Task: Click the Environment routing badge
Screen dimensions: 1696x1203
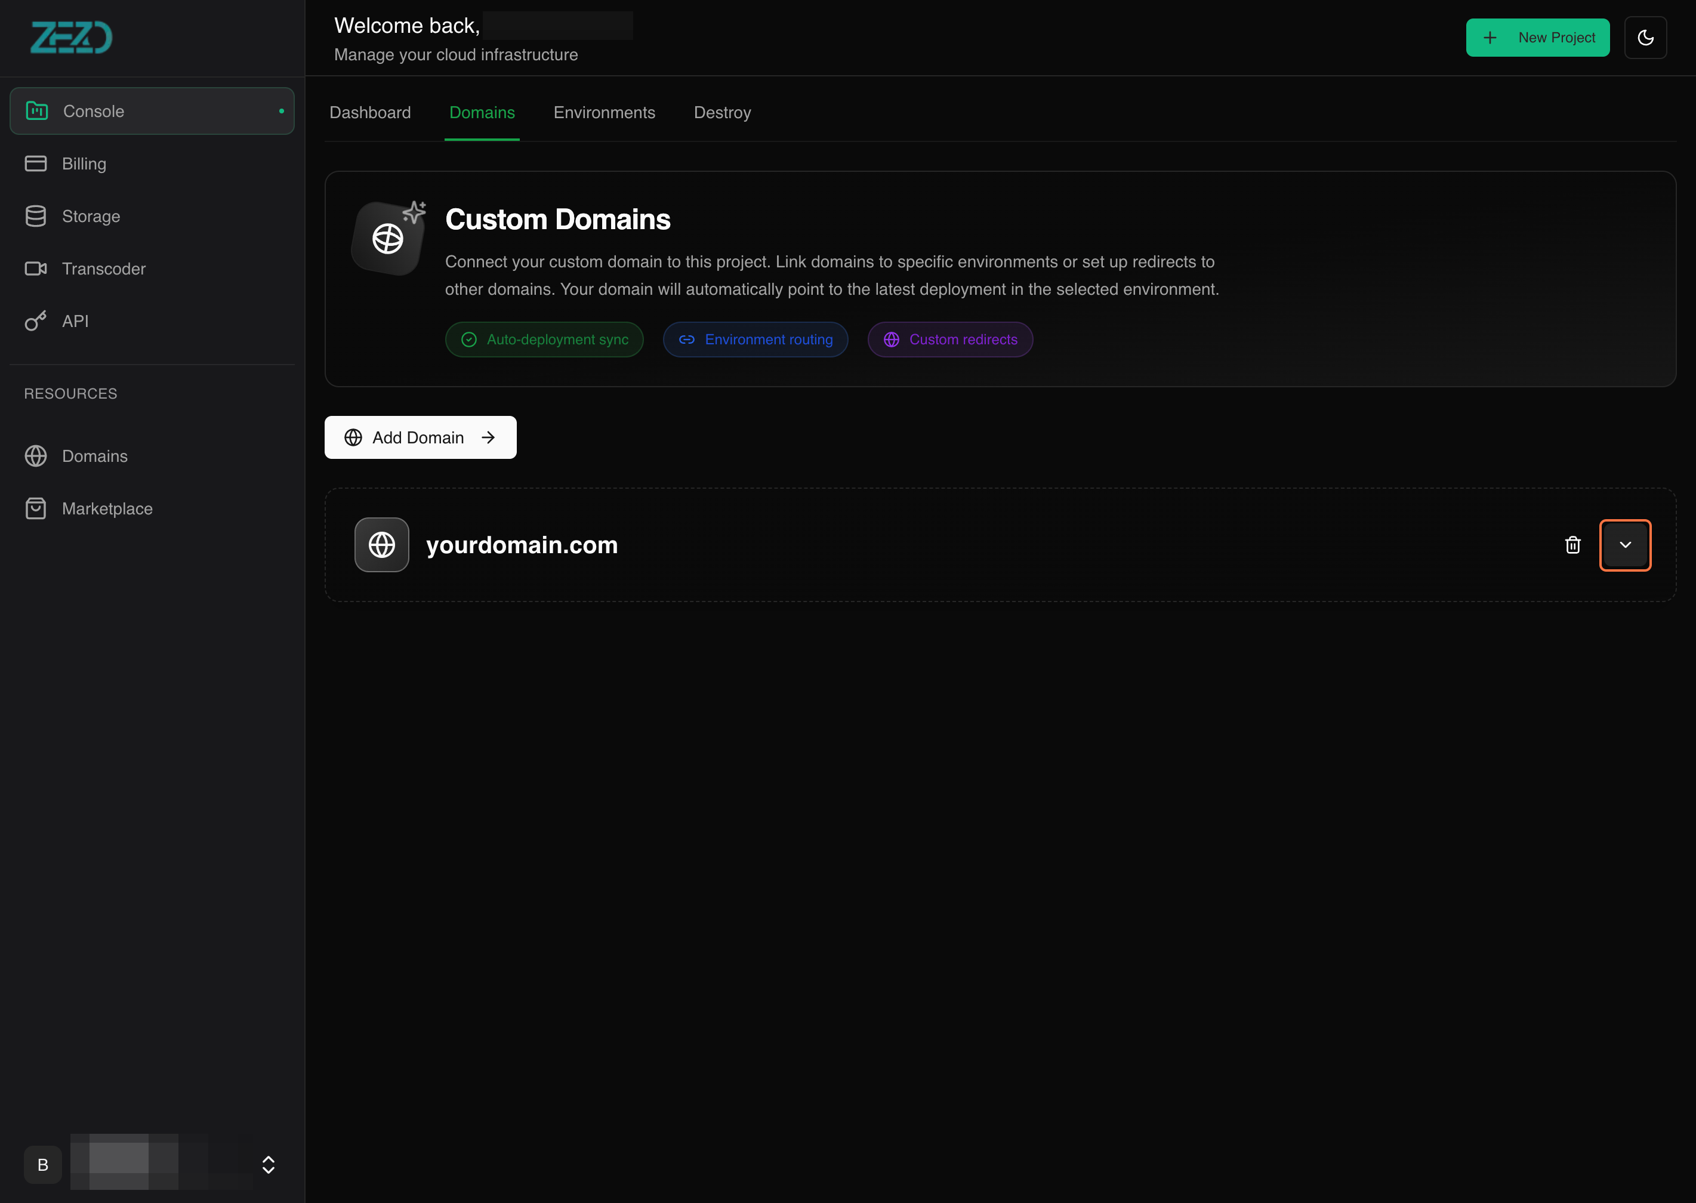Action: 755,340
